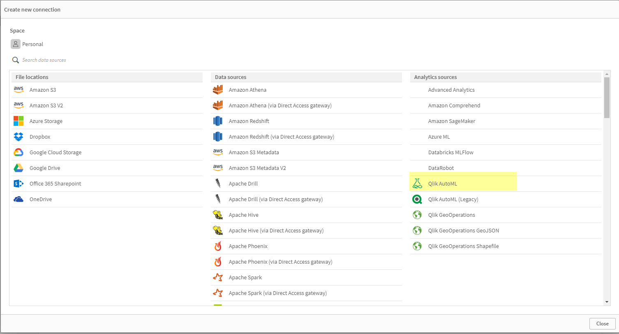Viewport: 619px width, 334px height.
Task: Click the Office 365 Sharepoint icon
Action: point(18,183)
